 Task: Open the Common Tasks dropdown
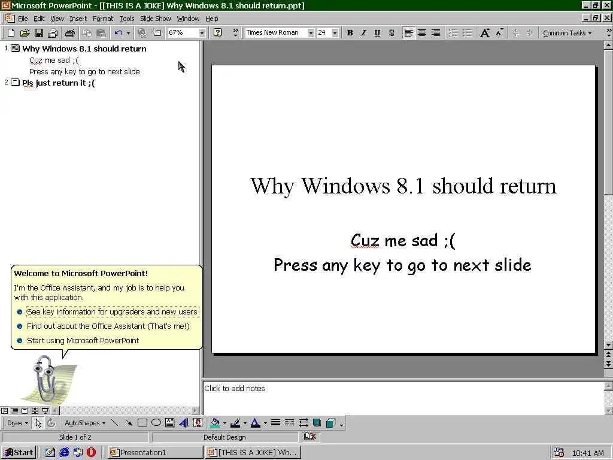pos(567,33)
